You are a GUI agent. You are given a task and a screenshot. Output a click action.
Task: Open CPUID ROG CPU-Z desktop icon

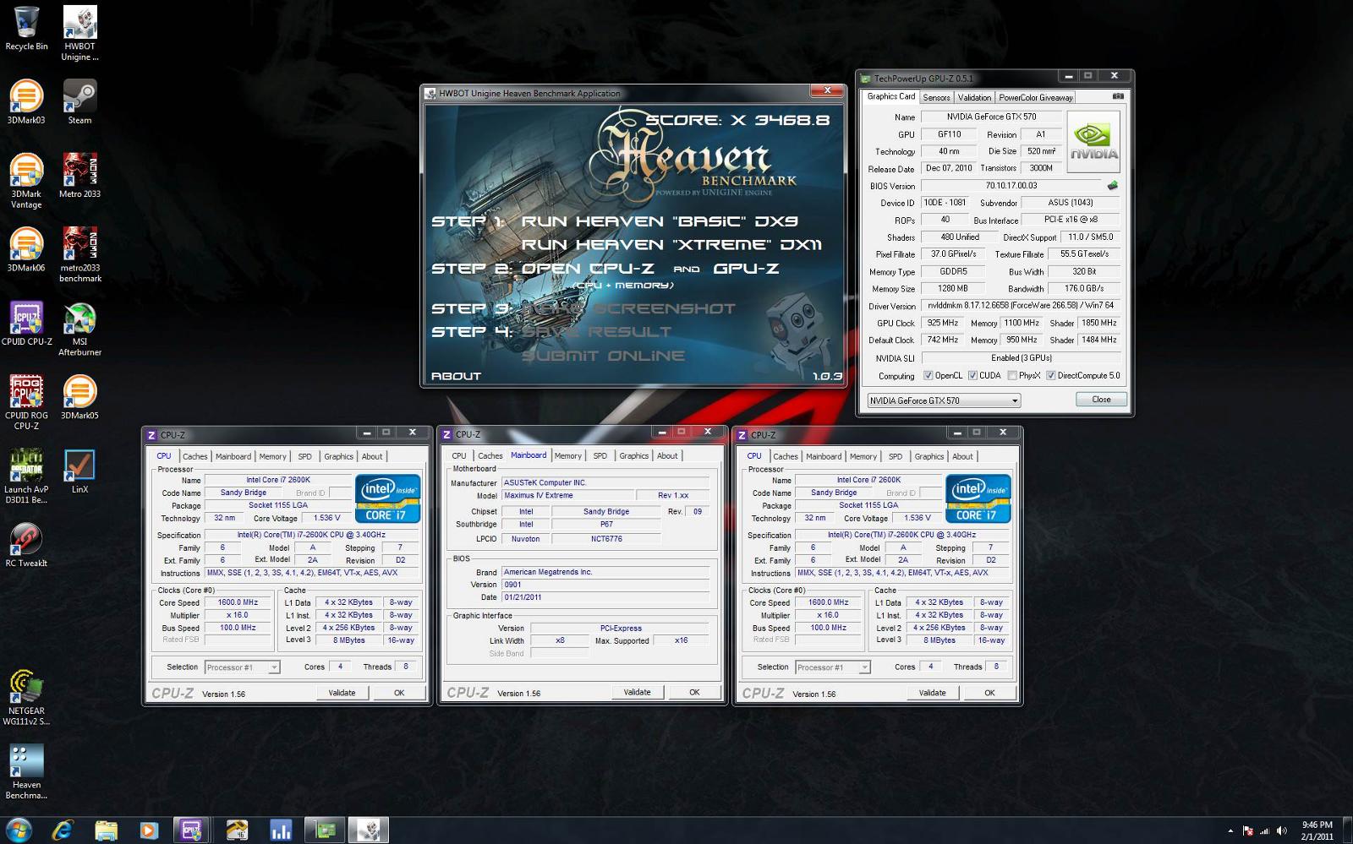pyautogui.click(x=26, y=402)
